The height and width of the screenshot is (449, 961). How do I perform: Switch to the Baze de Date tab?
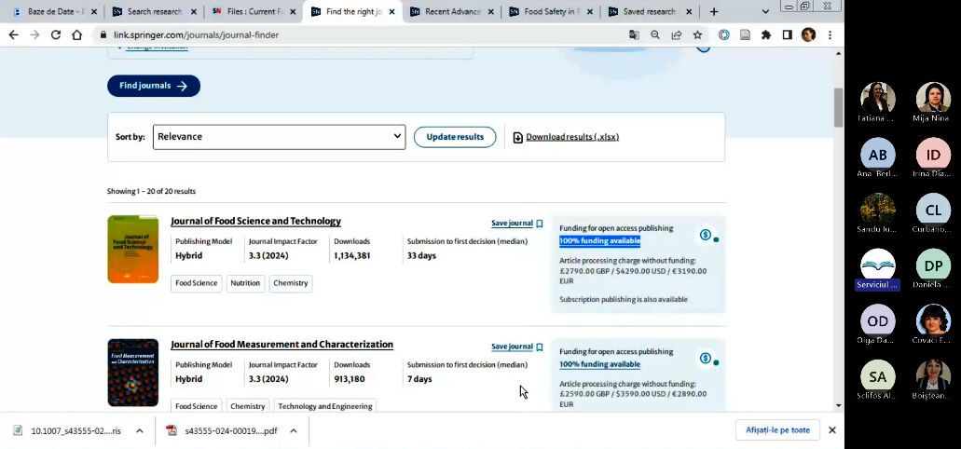click(55, 11)
